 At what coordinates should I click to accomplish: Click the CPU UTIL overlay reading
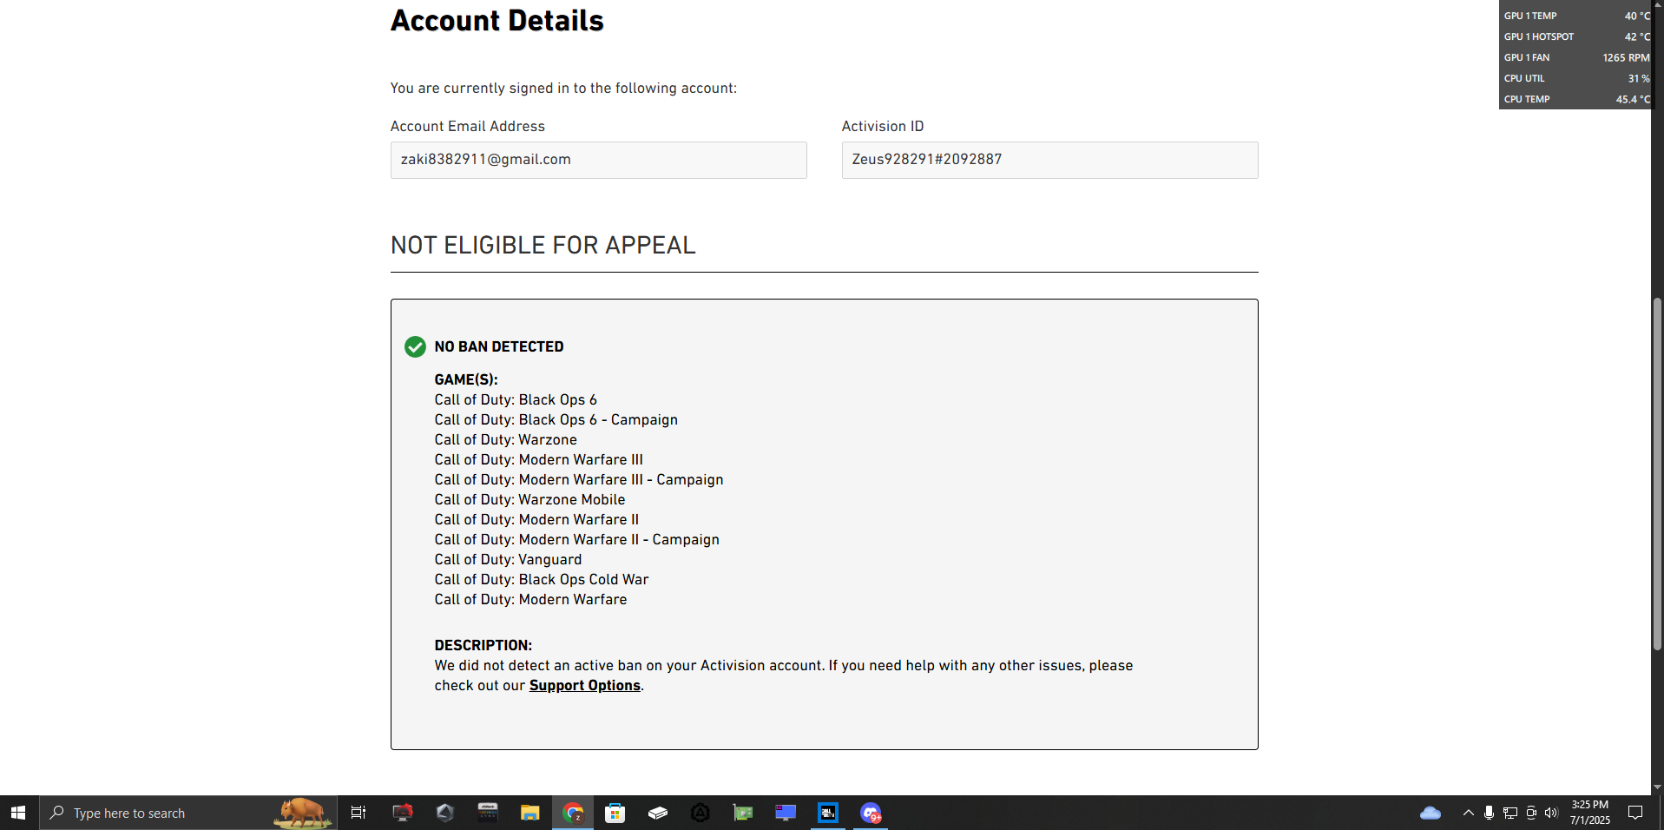tap(1575, 78)
